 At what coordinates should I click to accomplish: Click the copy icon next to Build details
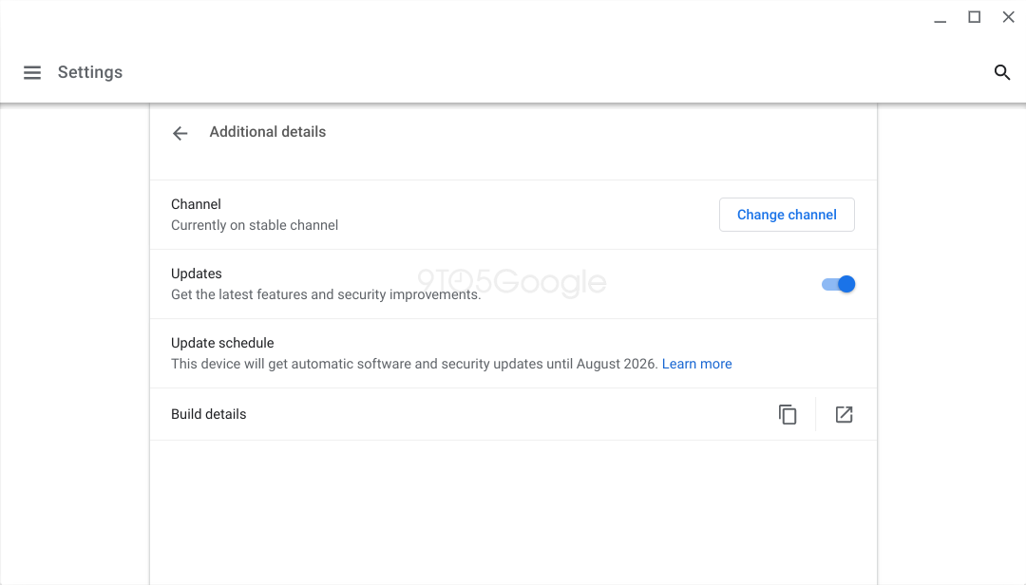point(788,414)
